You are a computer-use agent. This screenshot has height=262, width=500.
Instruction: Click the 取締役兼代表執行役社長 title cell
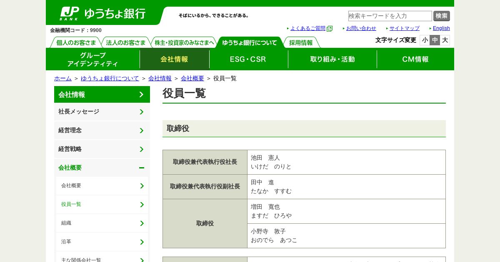[x=205, y=162]
